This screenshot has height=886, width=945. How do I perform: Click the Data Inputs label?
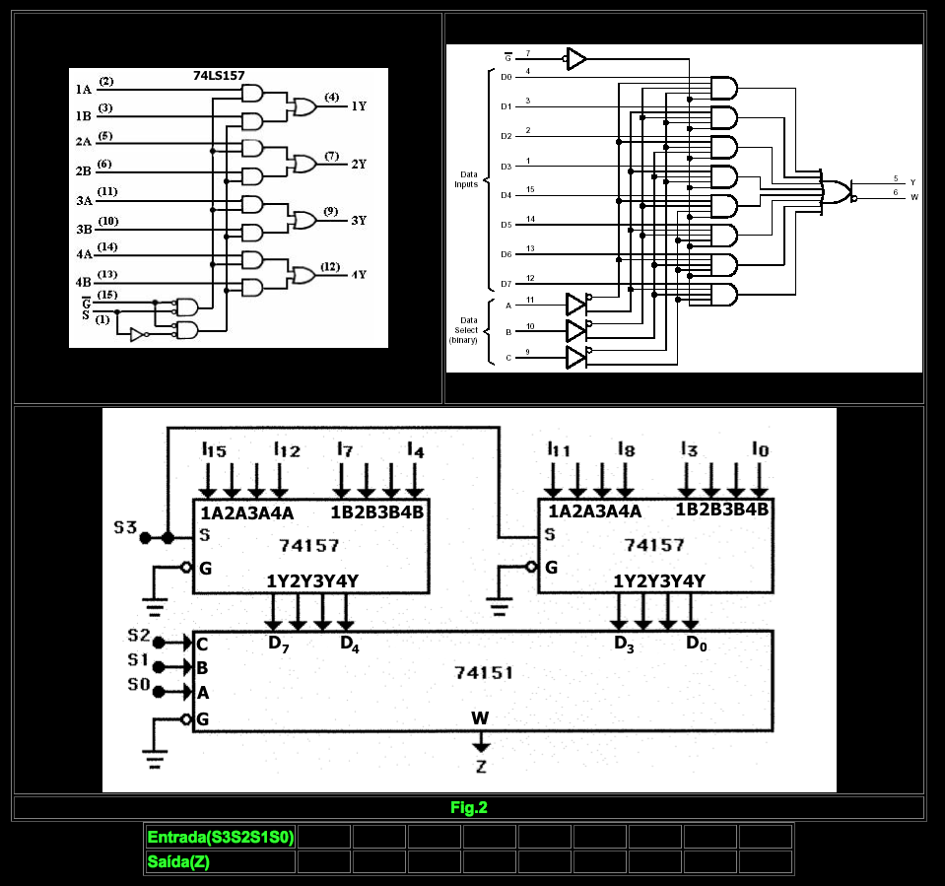tap(467, 179)
